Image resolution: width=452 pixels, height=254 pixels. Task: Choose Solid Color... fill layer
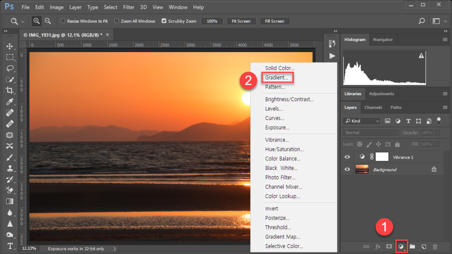[280, 68]
